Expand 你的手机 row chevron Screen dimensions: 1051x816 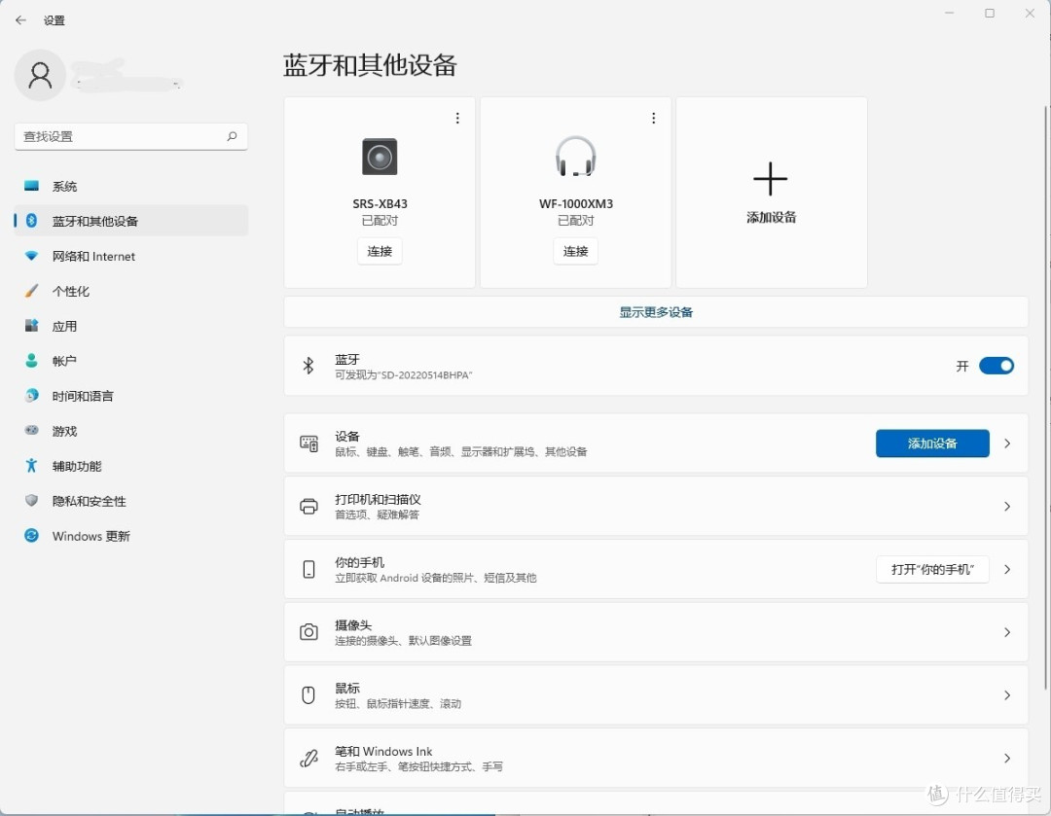pyautogui.click(x=1007, y=570)
